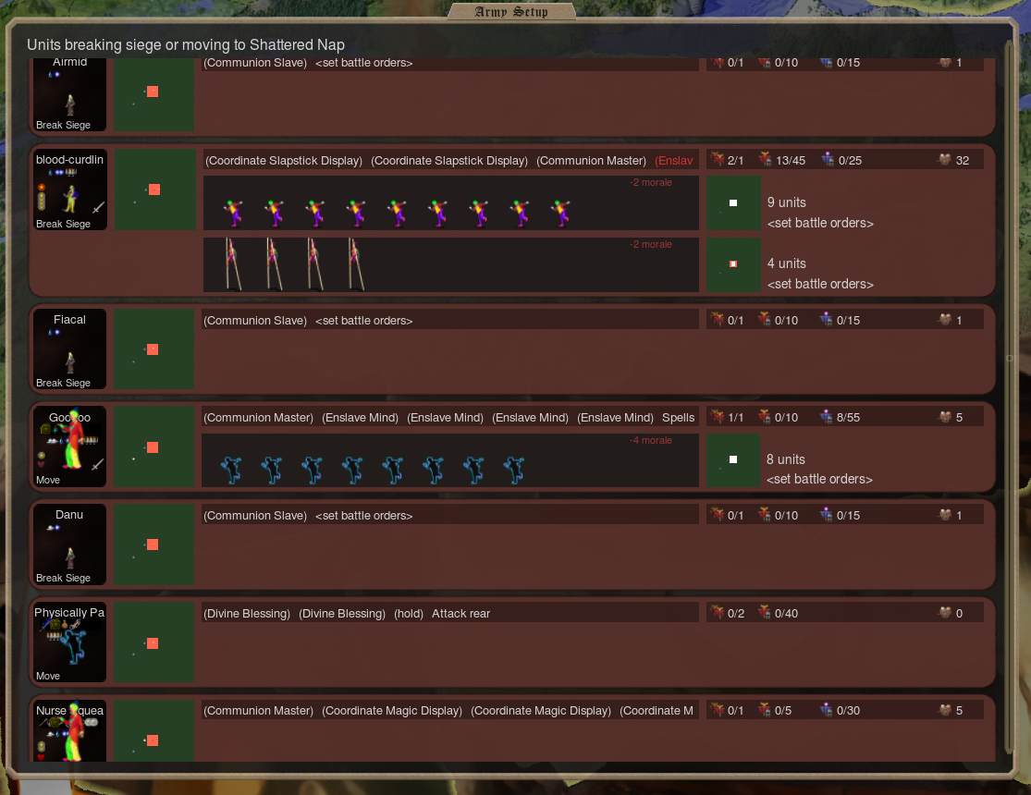Image resolution: width=1031 pixels, height=795 pixels.
Task: Click the sword icon on blood-curdlin portrait
Action: coord(98,207)
